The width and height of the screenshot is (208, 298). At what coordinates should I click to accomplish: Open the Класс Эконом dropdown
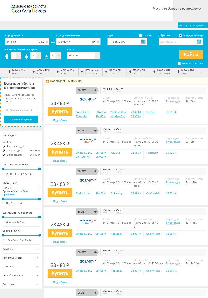[x=83, y=56]
